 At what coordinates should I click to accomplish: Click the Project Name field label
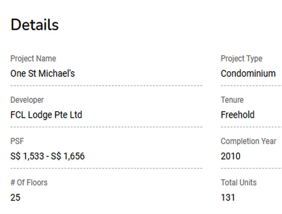[33, 58]
